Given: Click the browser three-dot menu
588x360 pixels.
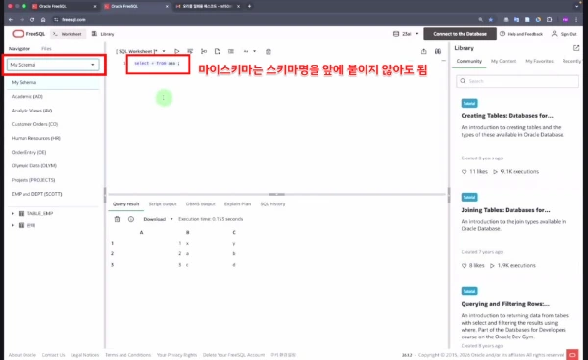Looking at the screenshot, I should tap(576, 20).
